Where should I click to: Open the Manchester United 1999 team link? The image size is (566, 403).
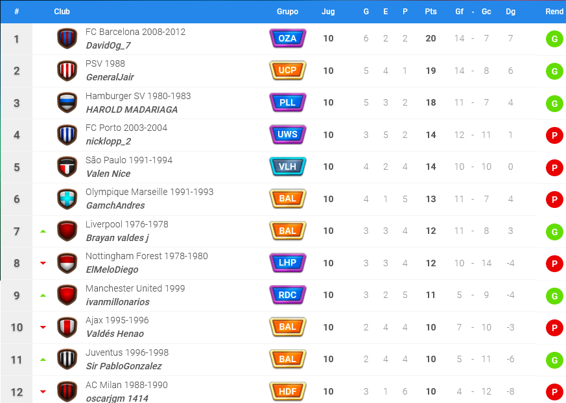tap(136, 288)
